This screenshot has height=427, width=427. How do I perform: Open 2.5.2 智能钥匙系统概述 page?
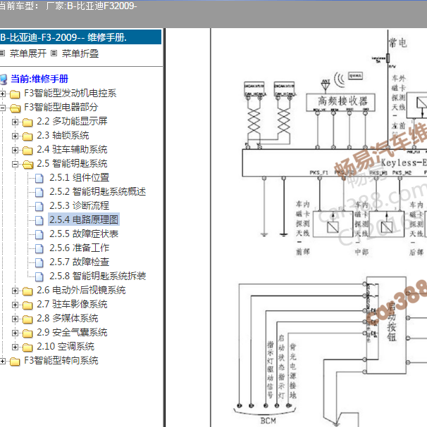tap(98, 192)
